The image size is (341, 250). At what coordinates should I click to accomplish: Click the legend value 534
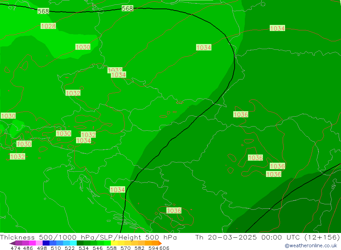pos(84,248)
